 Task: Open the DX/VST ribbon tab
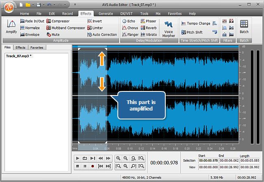pos(126,14)
